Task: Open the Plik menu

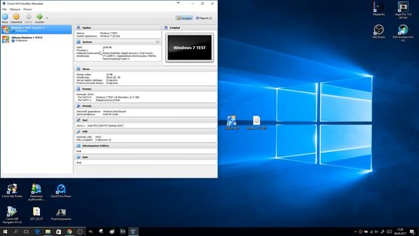Action: [x=5, y=9]
